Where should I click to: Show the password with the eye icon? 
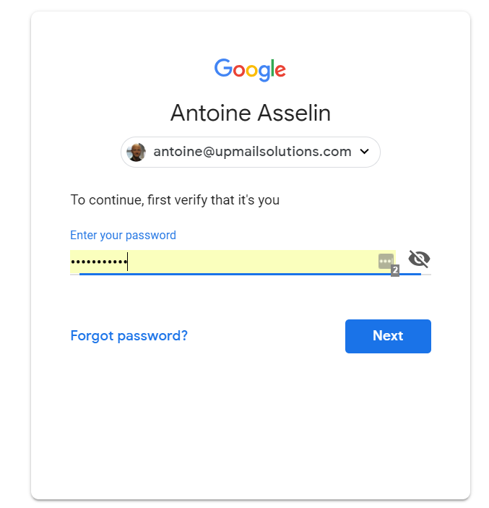point(419,259)
